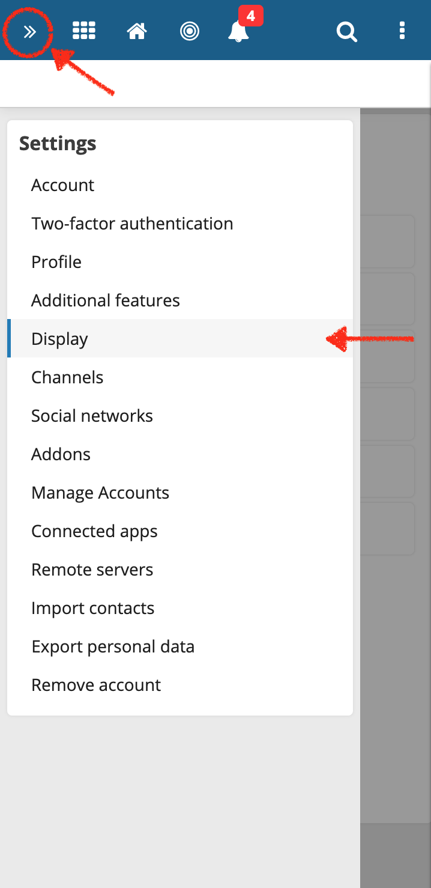
Task: Open the vertical three-dot menu
Action: tap(402, 31)
